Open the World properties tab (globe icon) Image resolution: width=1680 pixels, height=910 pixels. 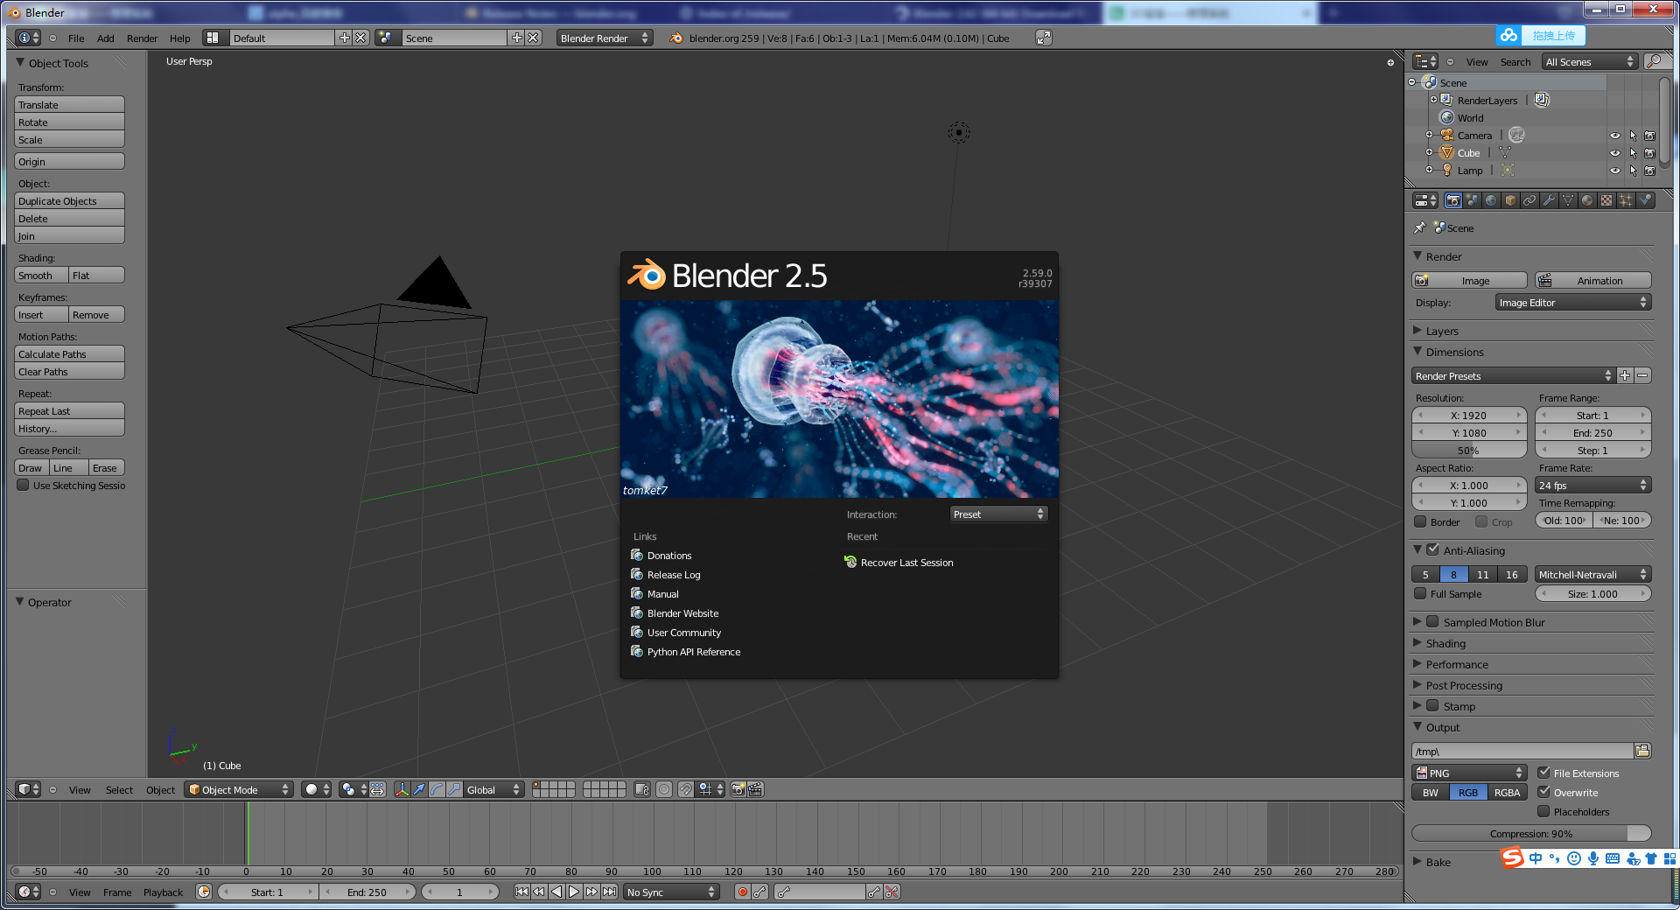pyautogui.click(x=1490, y=200)
